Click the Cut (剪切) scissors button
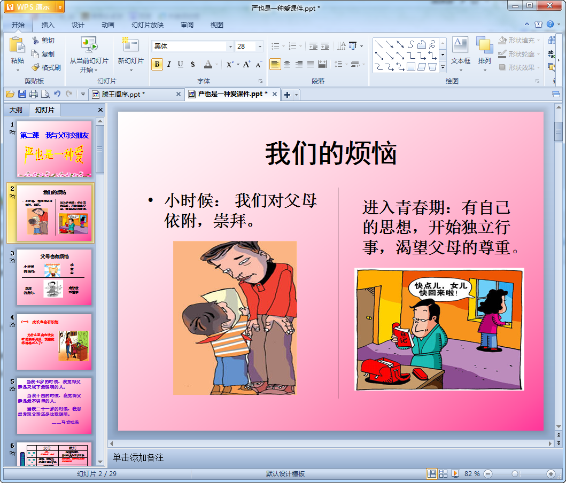 tap(43, 41)
